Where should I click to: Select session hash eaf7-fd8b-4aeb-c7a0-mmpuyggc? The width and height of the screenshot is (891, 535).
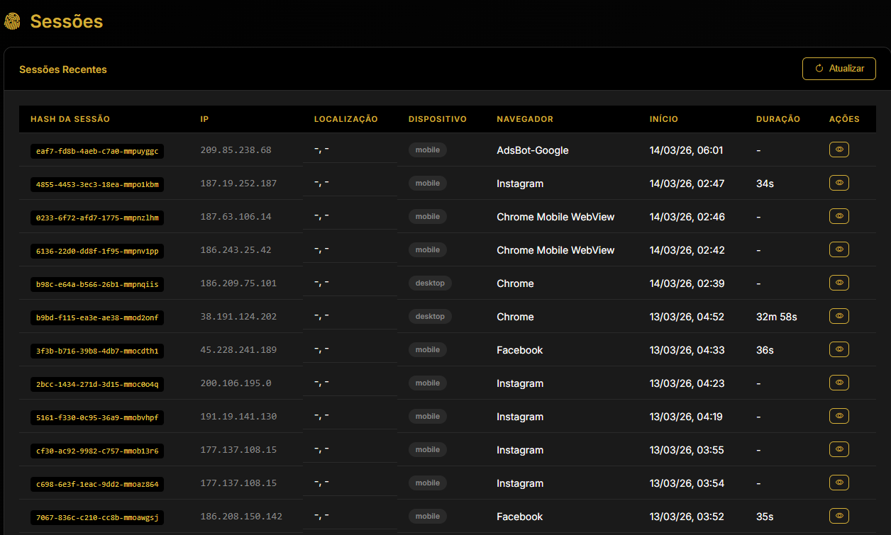point(98,151)
